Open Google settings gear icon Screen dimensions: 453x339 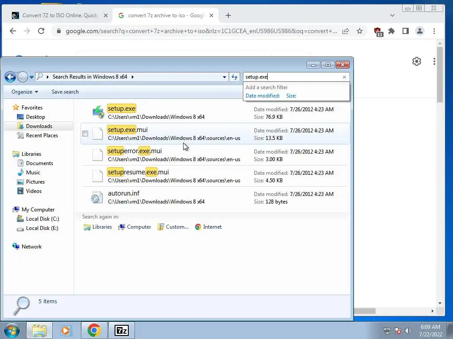(417, 61)
